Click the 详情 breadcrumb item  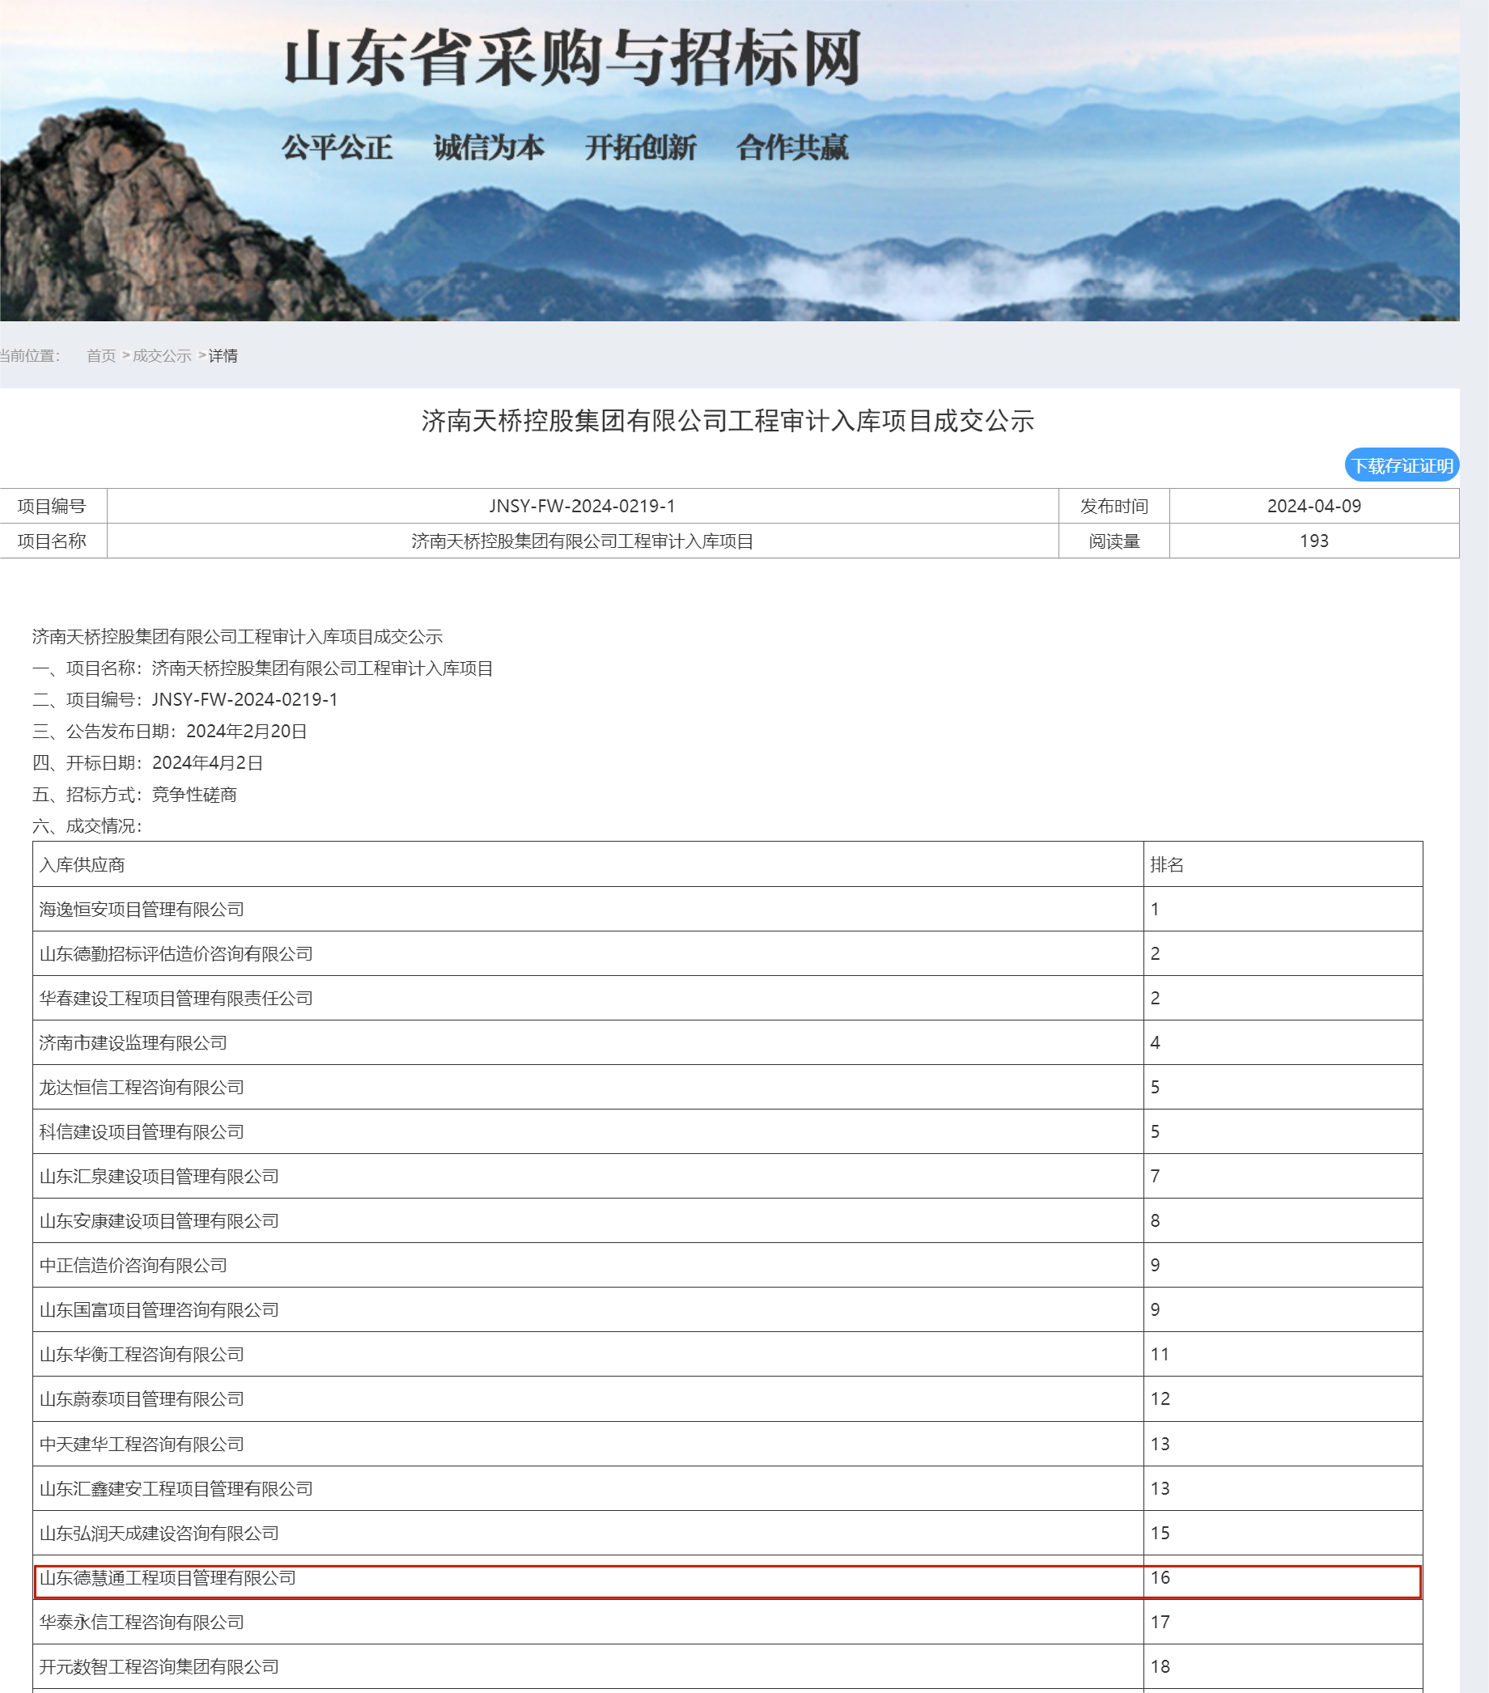click(x=224, y=355)
